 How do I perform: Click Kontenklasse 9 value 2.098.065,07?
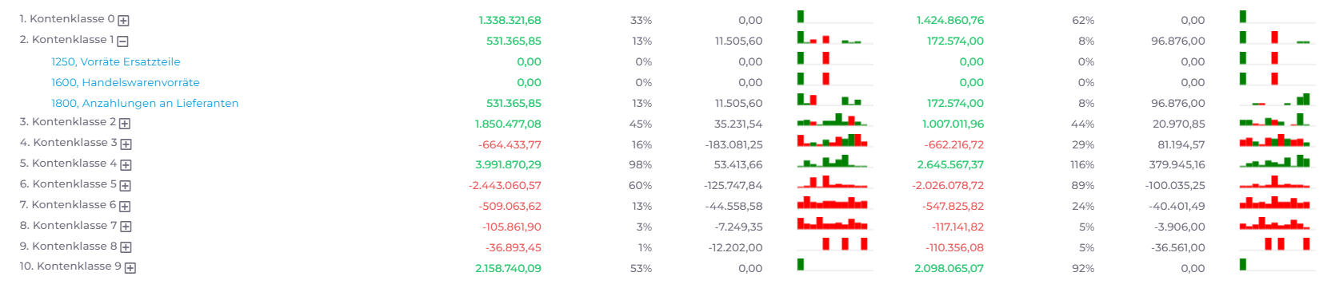click(949, 268)
